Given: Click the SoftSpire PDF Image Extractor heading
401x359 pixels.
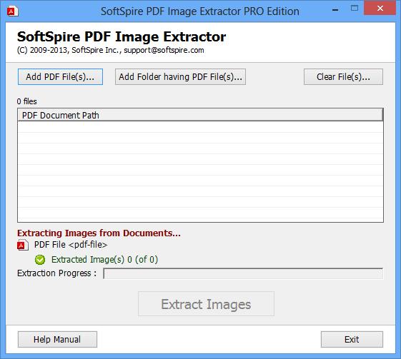Looking at the screenshot, I should 122,37.
